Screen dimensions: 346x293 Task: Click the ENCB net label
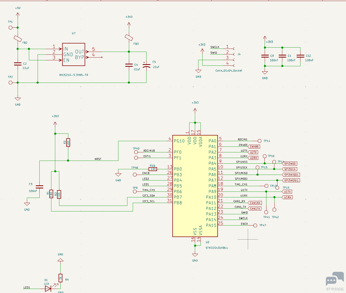[x=146, y=173]
